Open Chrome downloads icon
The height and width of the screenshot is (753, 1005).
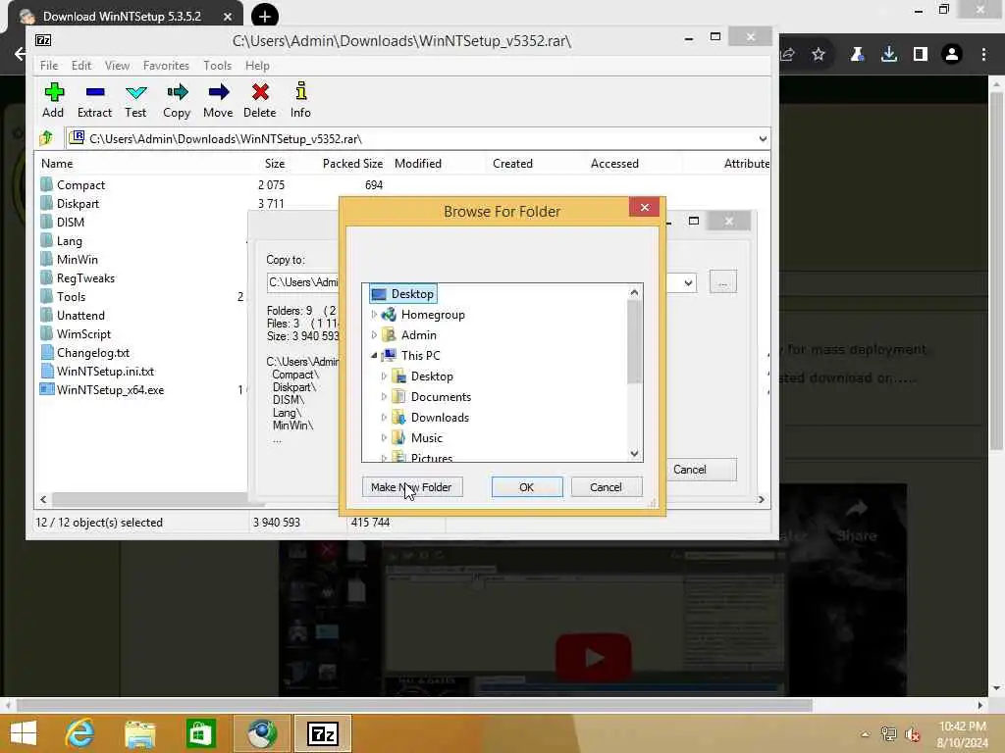tap(889, 55)
